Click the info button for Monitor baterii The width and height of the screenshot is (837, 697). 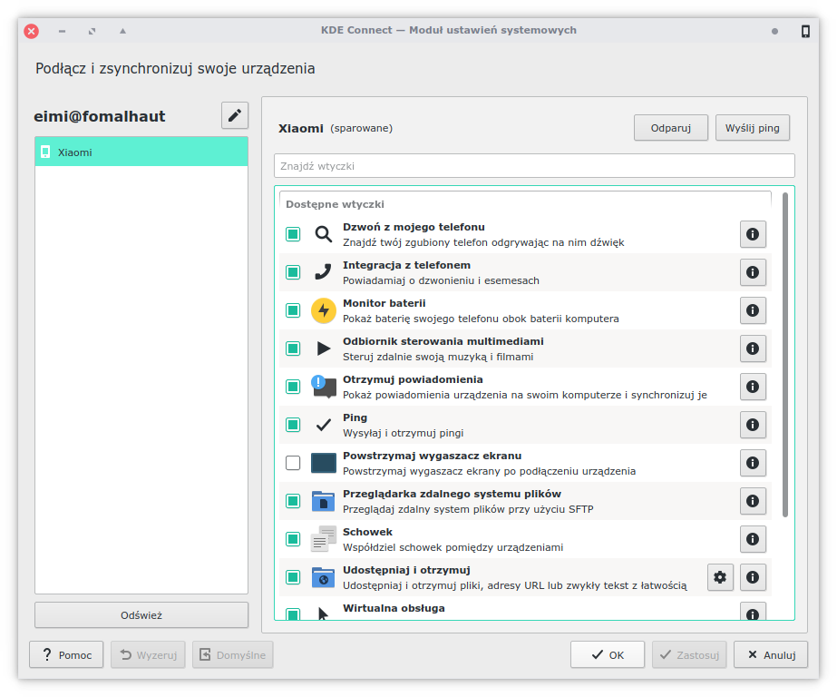[x=753, y=310]
